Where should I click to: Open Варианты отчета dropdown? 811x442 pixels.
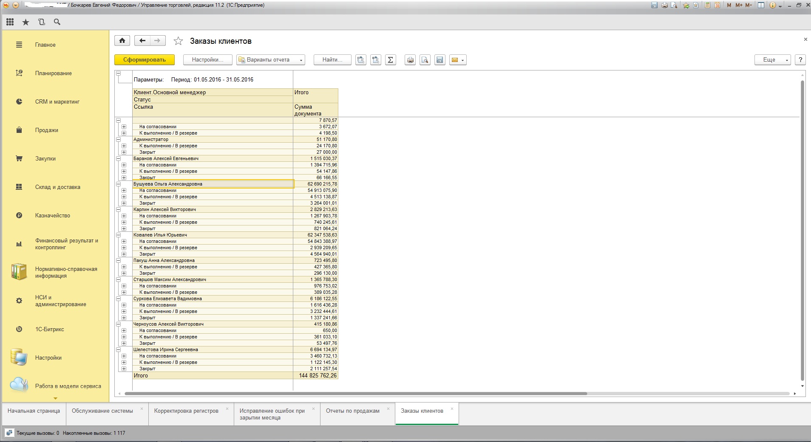[x=271, y=60]
